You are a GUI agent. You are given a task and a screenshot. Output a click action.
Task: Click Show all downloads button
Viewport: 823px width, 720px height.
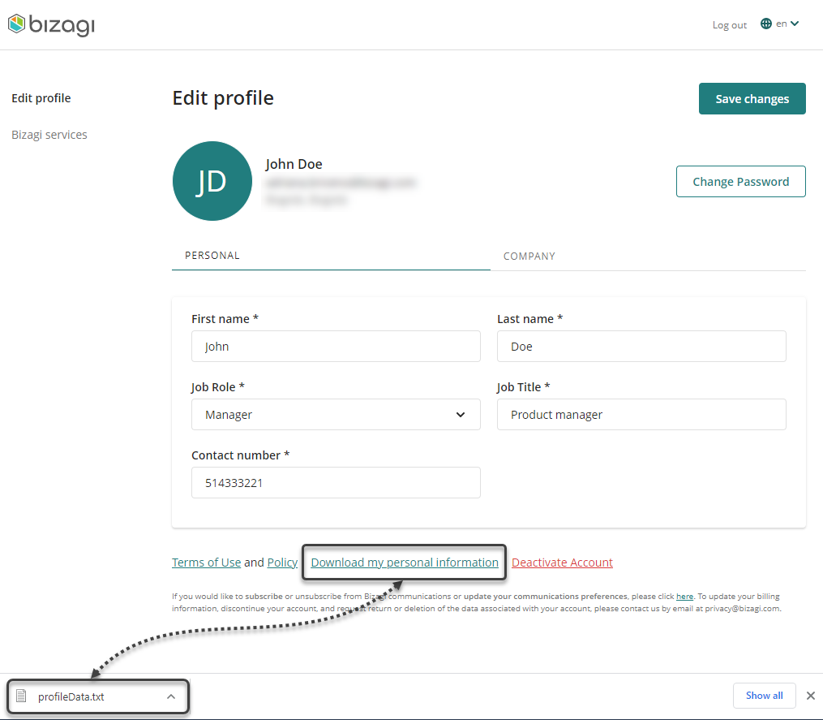[764, 696]
